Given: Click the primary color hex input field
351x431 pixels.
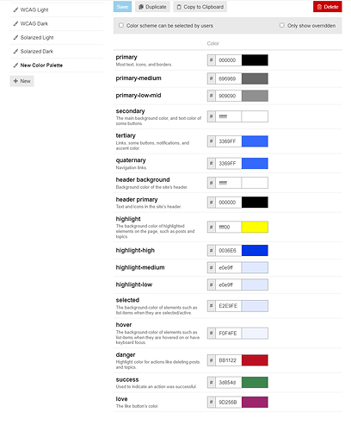Looking at the screenshot, I should coord(228,60).
